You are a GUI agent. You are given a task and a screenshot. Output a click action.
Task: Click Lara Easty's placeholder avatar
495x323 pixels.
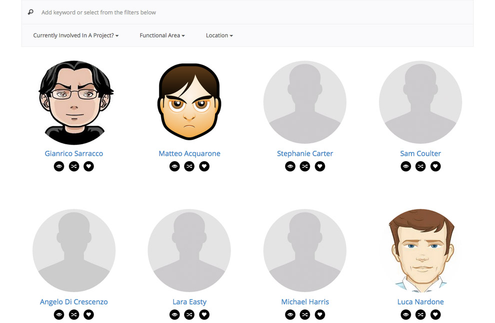tap(189, 251)
